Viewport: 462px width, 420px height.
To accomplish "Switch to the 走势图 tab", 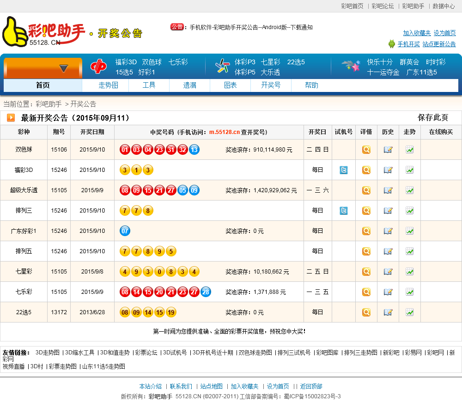I will point(108,85).
